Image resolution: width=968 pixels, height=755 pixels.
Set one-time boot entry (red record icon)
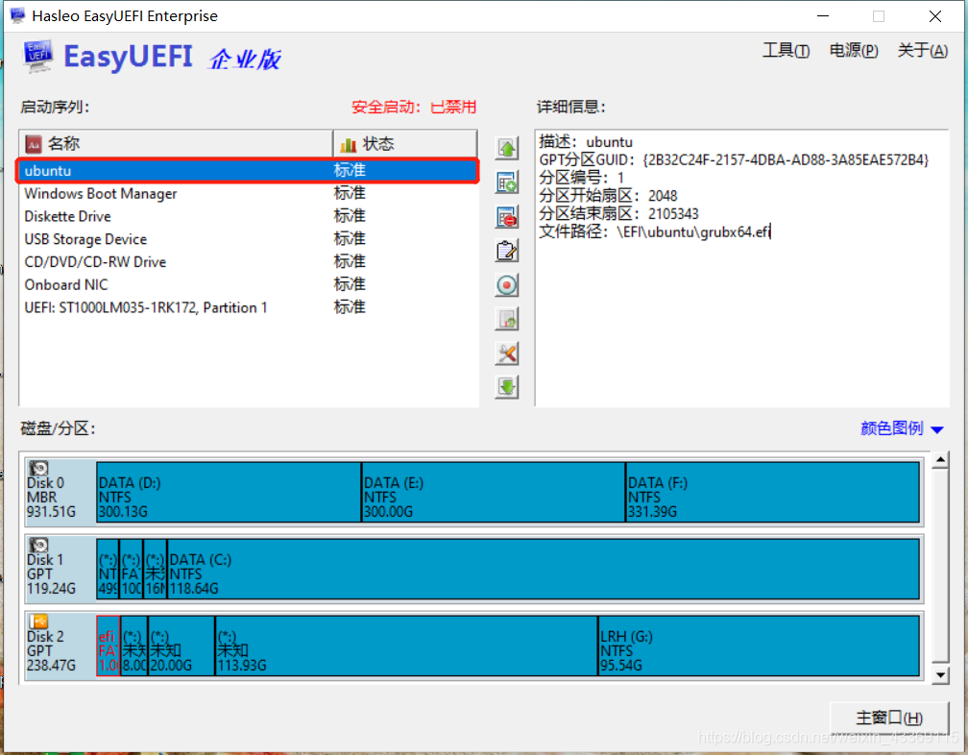point(507,285)
